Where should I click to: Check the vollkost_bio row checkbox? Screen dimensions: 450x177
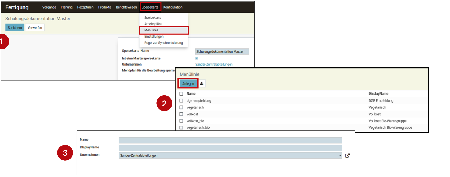[x=181, y=121]
